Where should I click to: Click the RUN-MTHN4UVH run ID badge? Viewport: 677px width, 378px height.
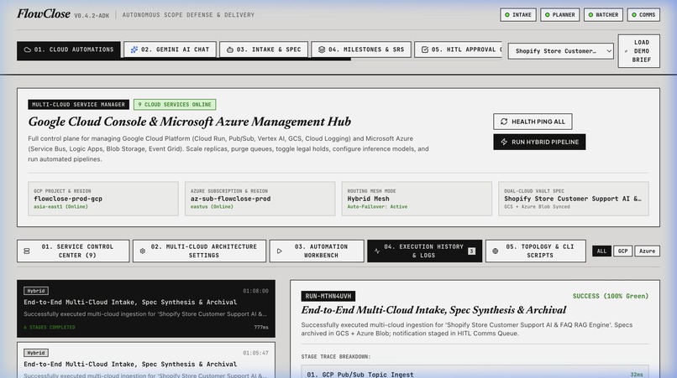(x=328, y=296)
